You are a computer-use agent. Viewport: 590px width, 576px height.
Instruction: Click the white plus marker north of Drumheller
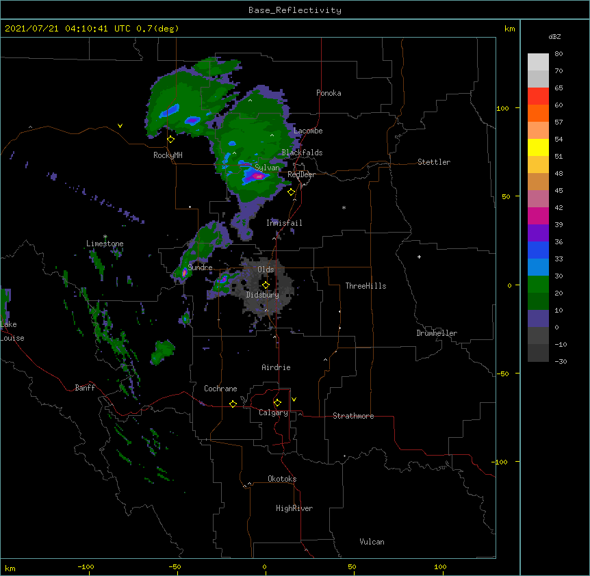pyautogui.click(x=419, y=257)
